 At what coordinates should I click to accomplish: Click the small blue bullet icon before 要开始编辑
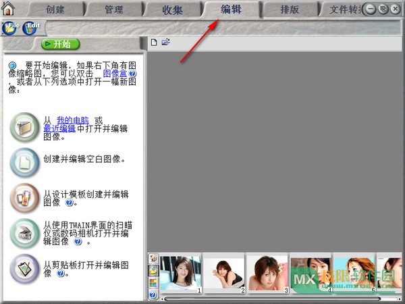pyautogui.click(x=12, y=65)
